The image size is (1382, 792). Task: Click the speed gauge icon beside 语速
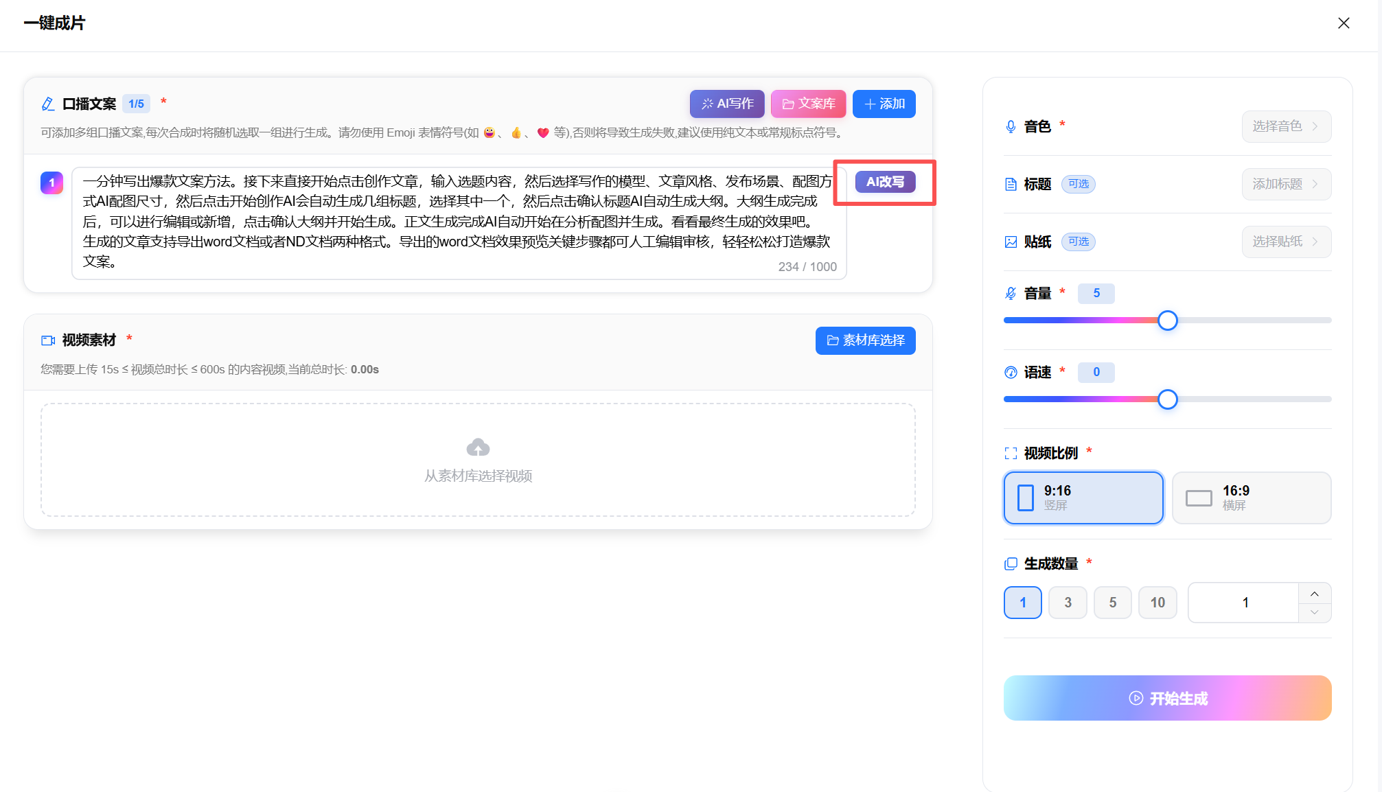1011,373
